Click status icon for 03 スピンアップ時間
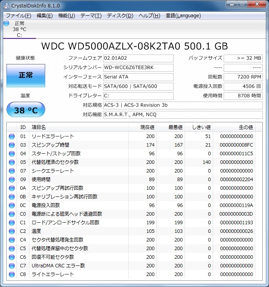Screen dimensions: 269x287 click(12, 145)
